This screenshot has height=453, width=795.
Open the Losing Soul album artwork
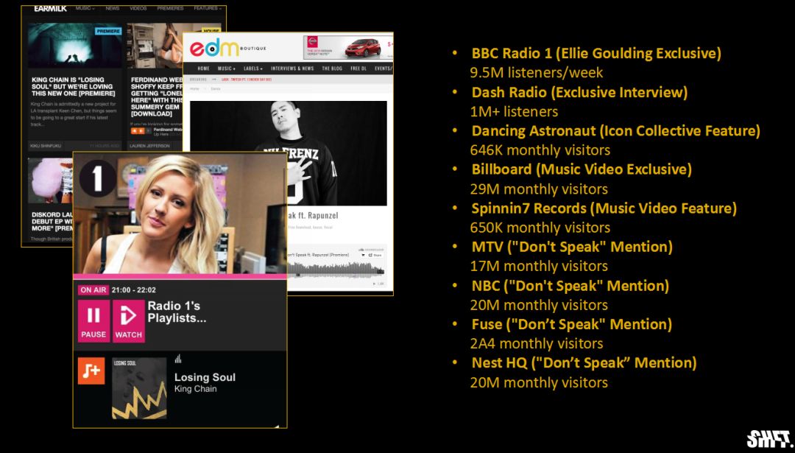(139, 387)
